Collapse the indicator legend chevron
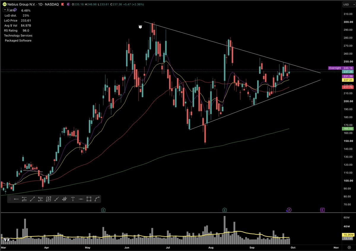 [5, 10]
